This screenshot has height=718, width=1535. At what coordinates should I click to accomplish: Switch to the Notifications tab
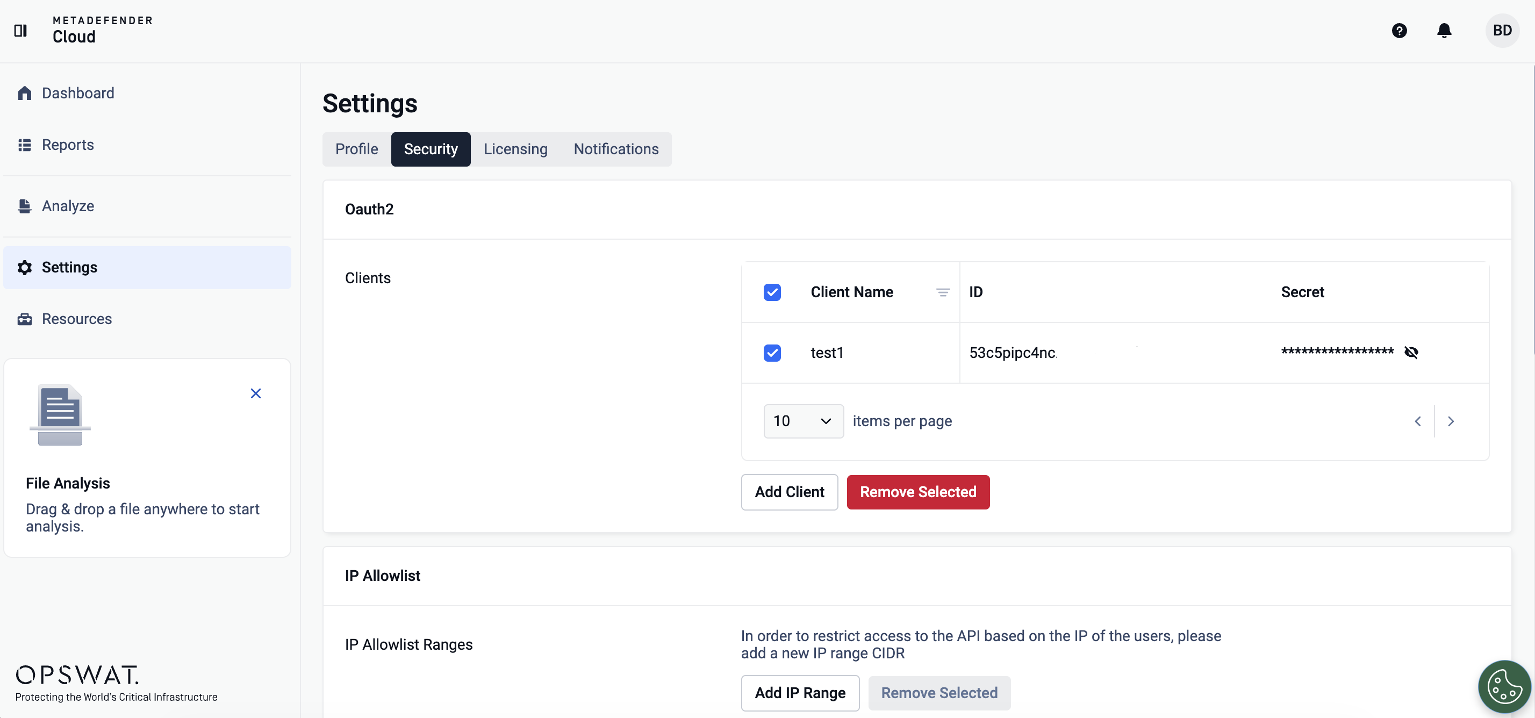tap(615, 149)
